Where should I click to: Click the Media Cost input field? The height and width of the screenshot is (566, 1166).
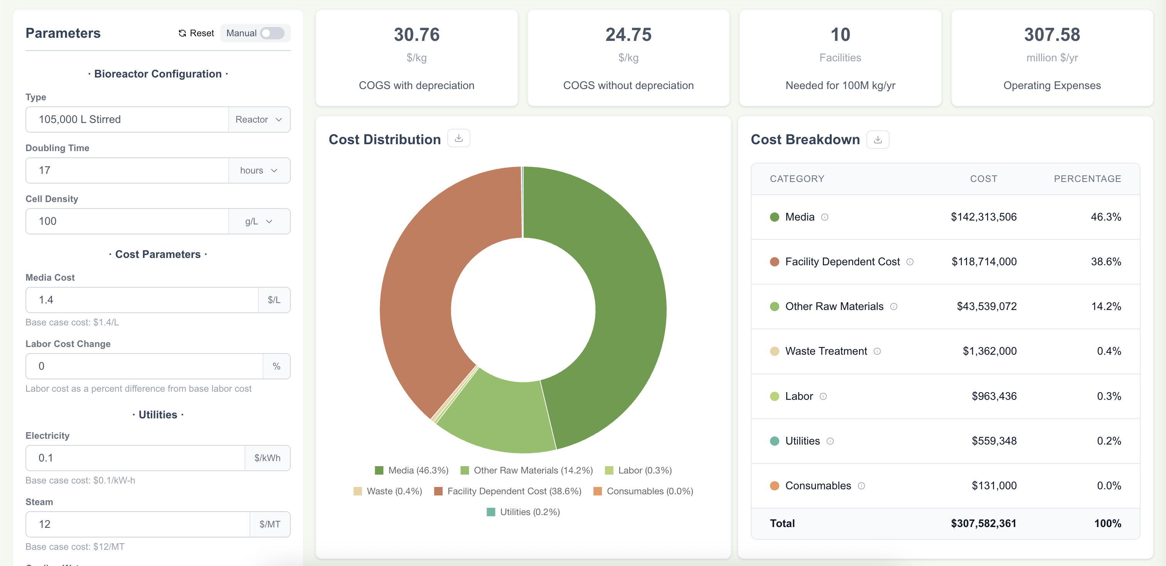point(142,300)
